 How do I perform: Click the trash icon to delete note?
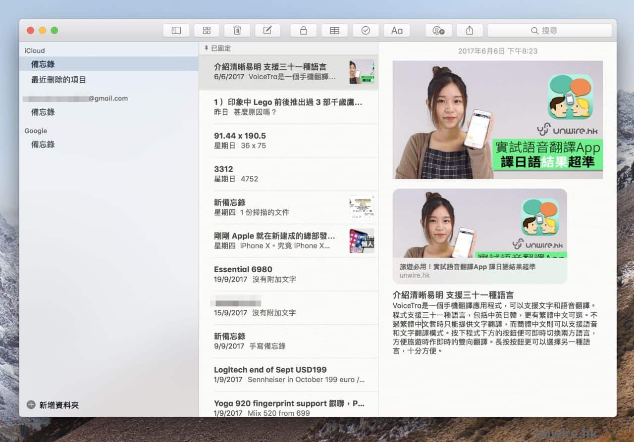[237, 31]
